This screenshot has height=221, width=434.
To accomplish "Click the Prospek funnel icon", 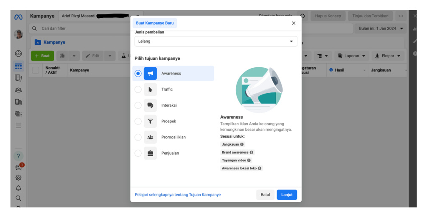I will (x=150, y=121).
